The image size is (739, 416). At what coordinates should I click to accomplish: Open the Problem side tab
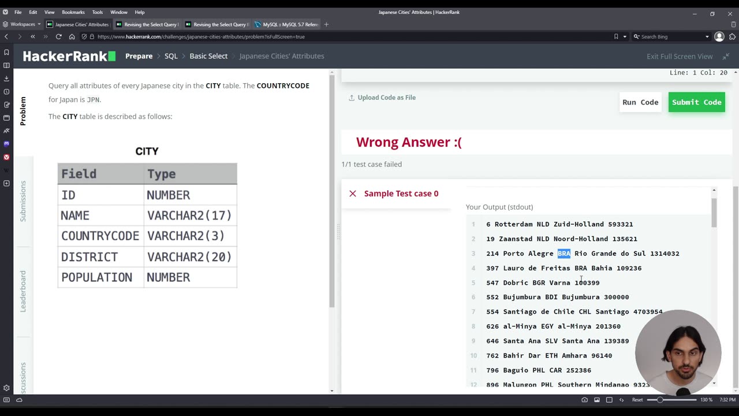pyautogui.click(x=23, y=111)
